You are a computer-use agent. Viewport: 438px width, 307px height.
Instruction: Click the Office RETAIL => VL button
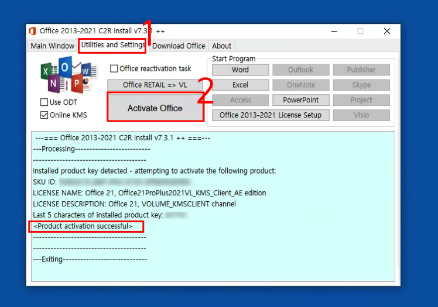[x=155, y=85]
